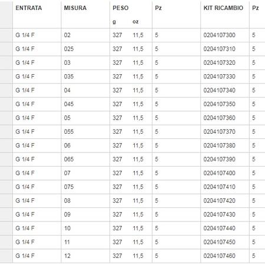The width and height of the screenshot is (265, 265).
Task: Select spare kit code 0204107350
Action: pyautogui.click(x=219, y=104)
